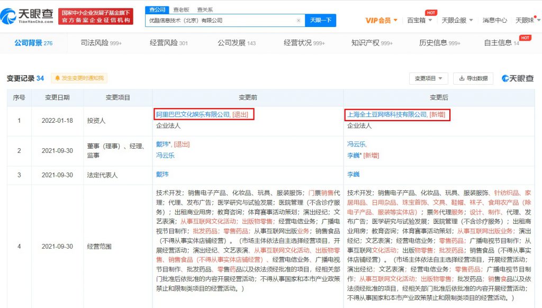Select the date cell in row 3
542x308 pixels.
tap(57, 175)
